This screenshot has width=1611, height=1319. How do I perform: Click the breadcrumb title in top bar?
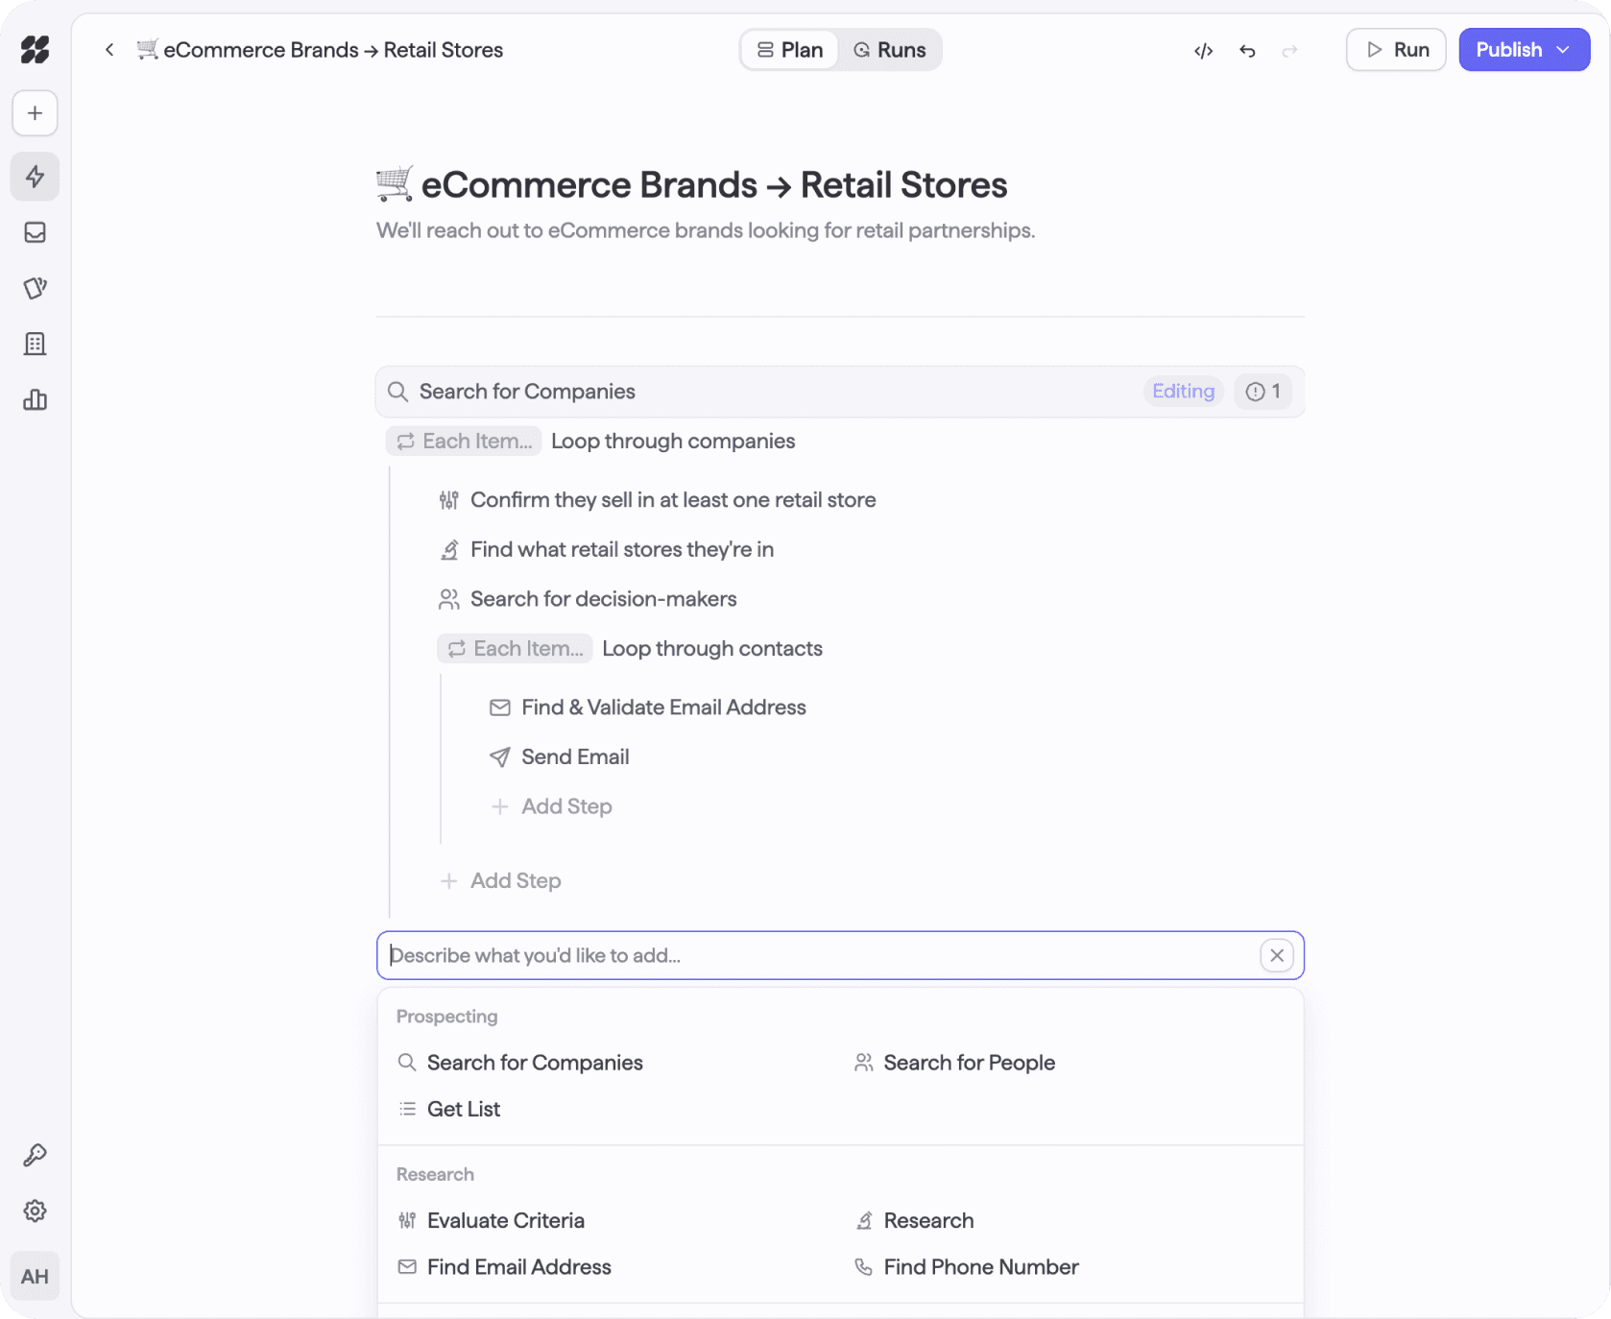[320, 50]
